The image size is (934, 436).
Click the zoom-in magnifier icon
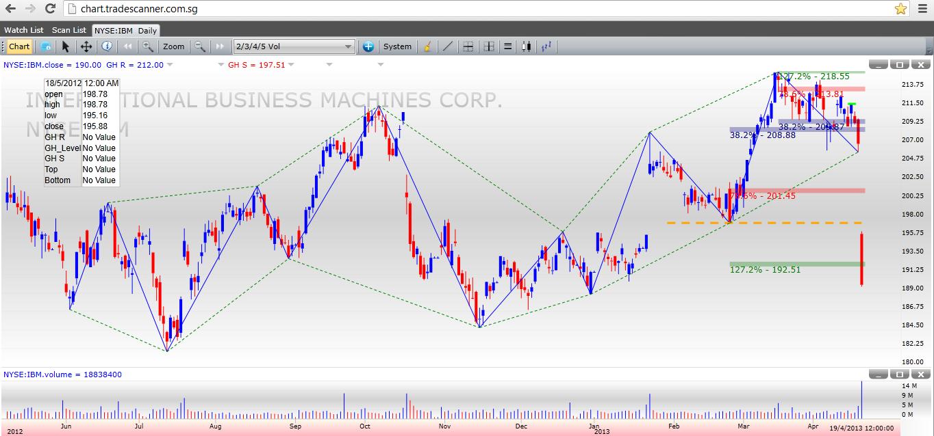pos(147,46)
